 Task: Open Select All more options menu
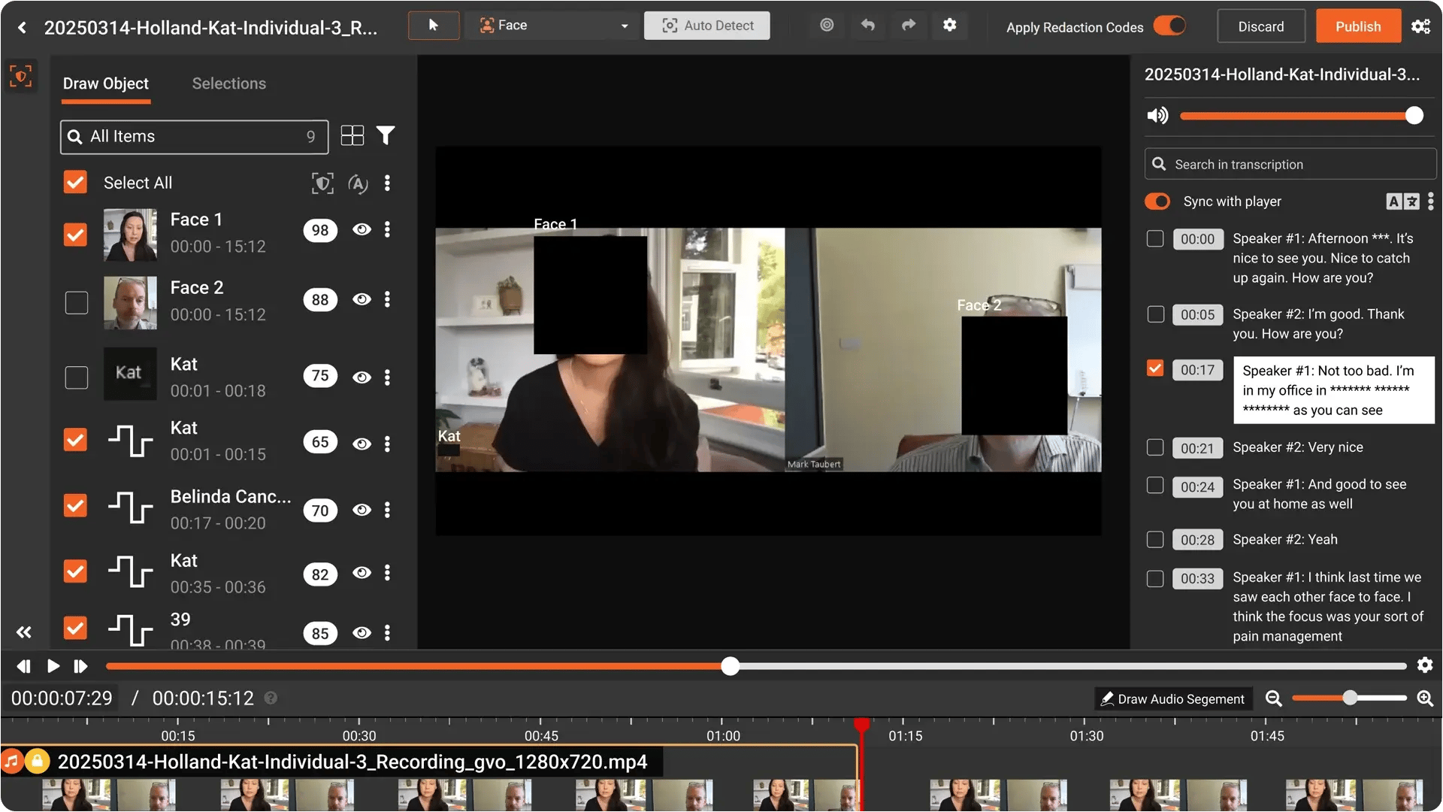[387, 183]
